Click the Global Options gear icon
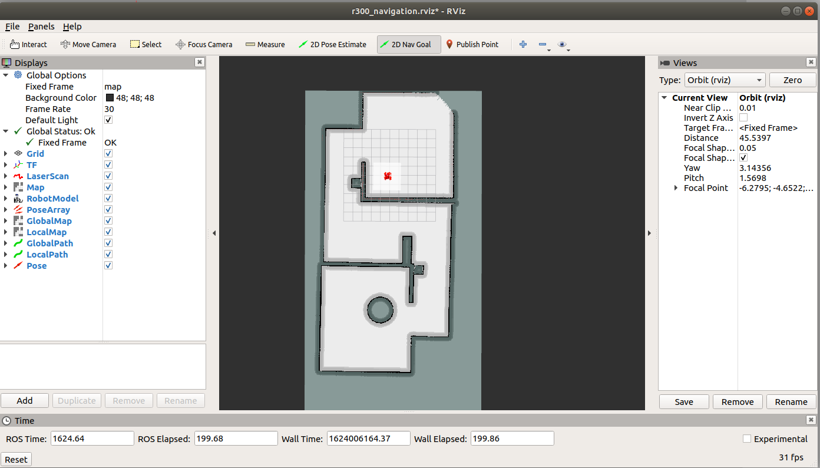This screenshot has width=820, height=468. tap(18, 75)
